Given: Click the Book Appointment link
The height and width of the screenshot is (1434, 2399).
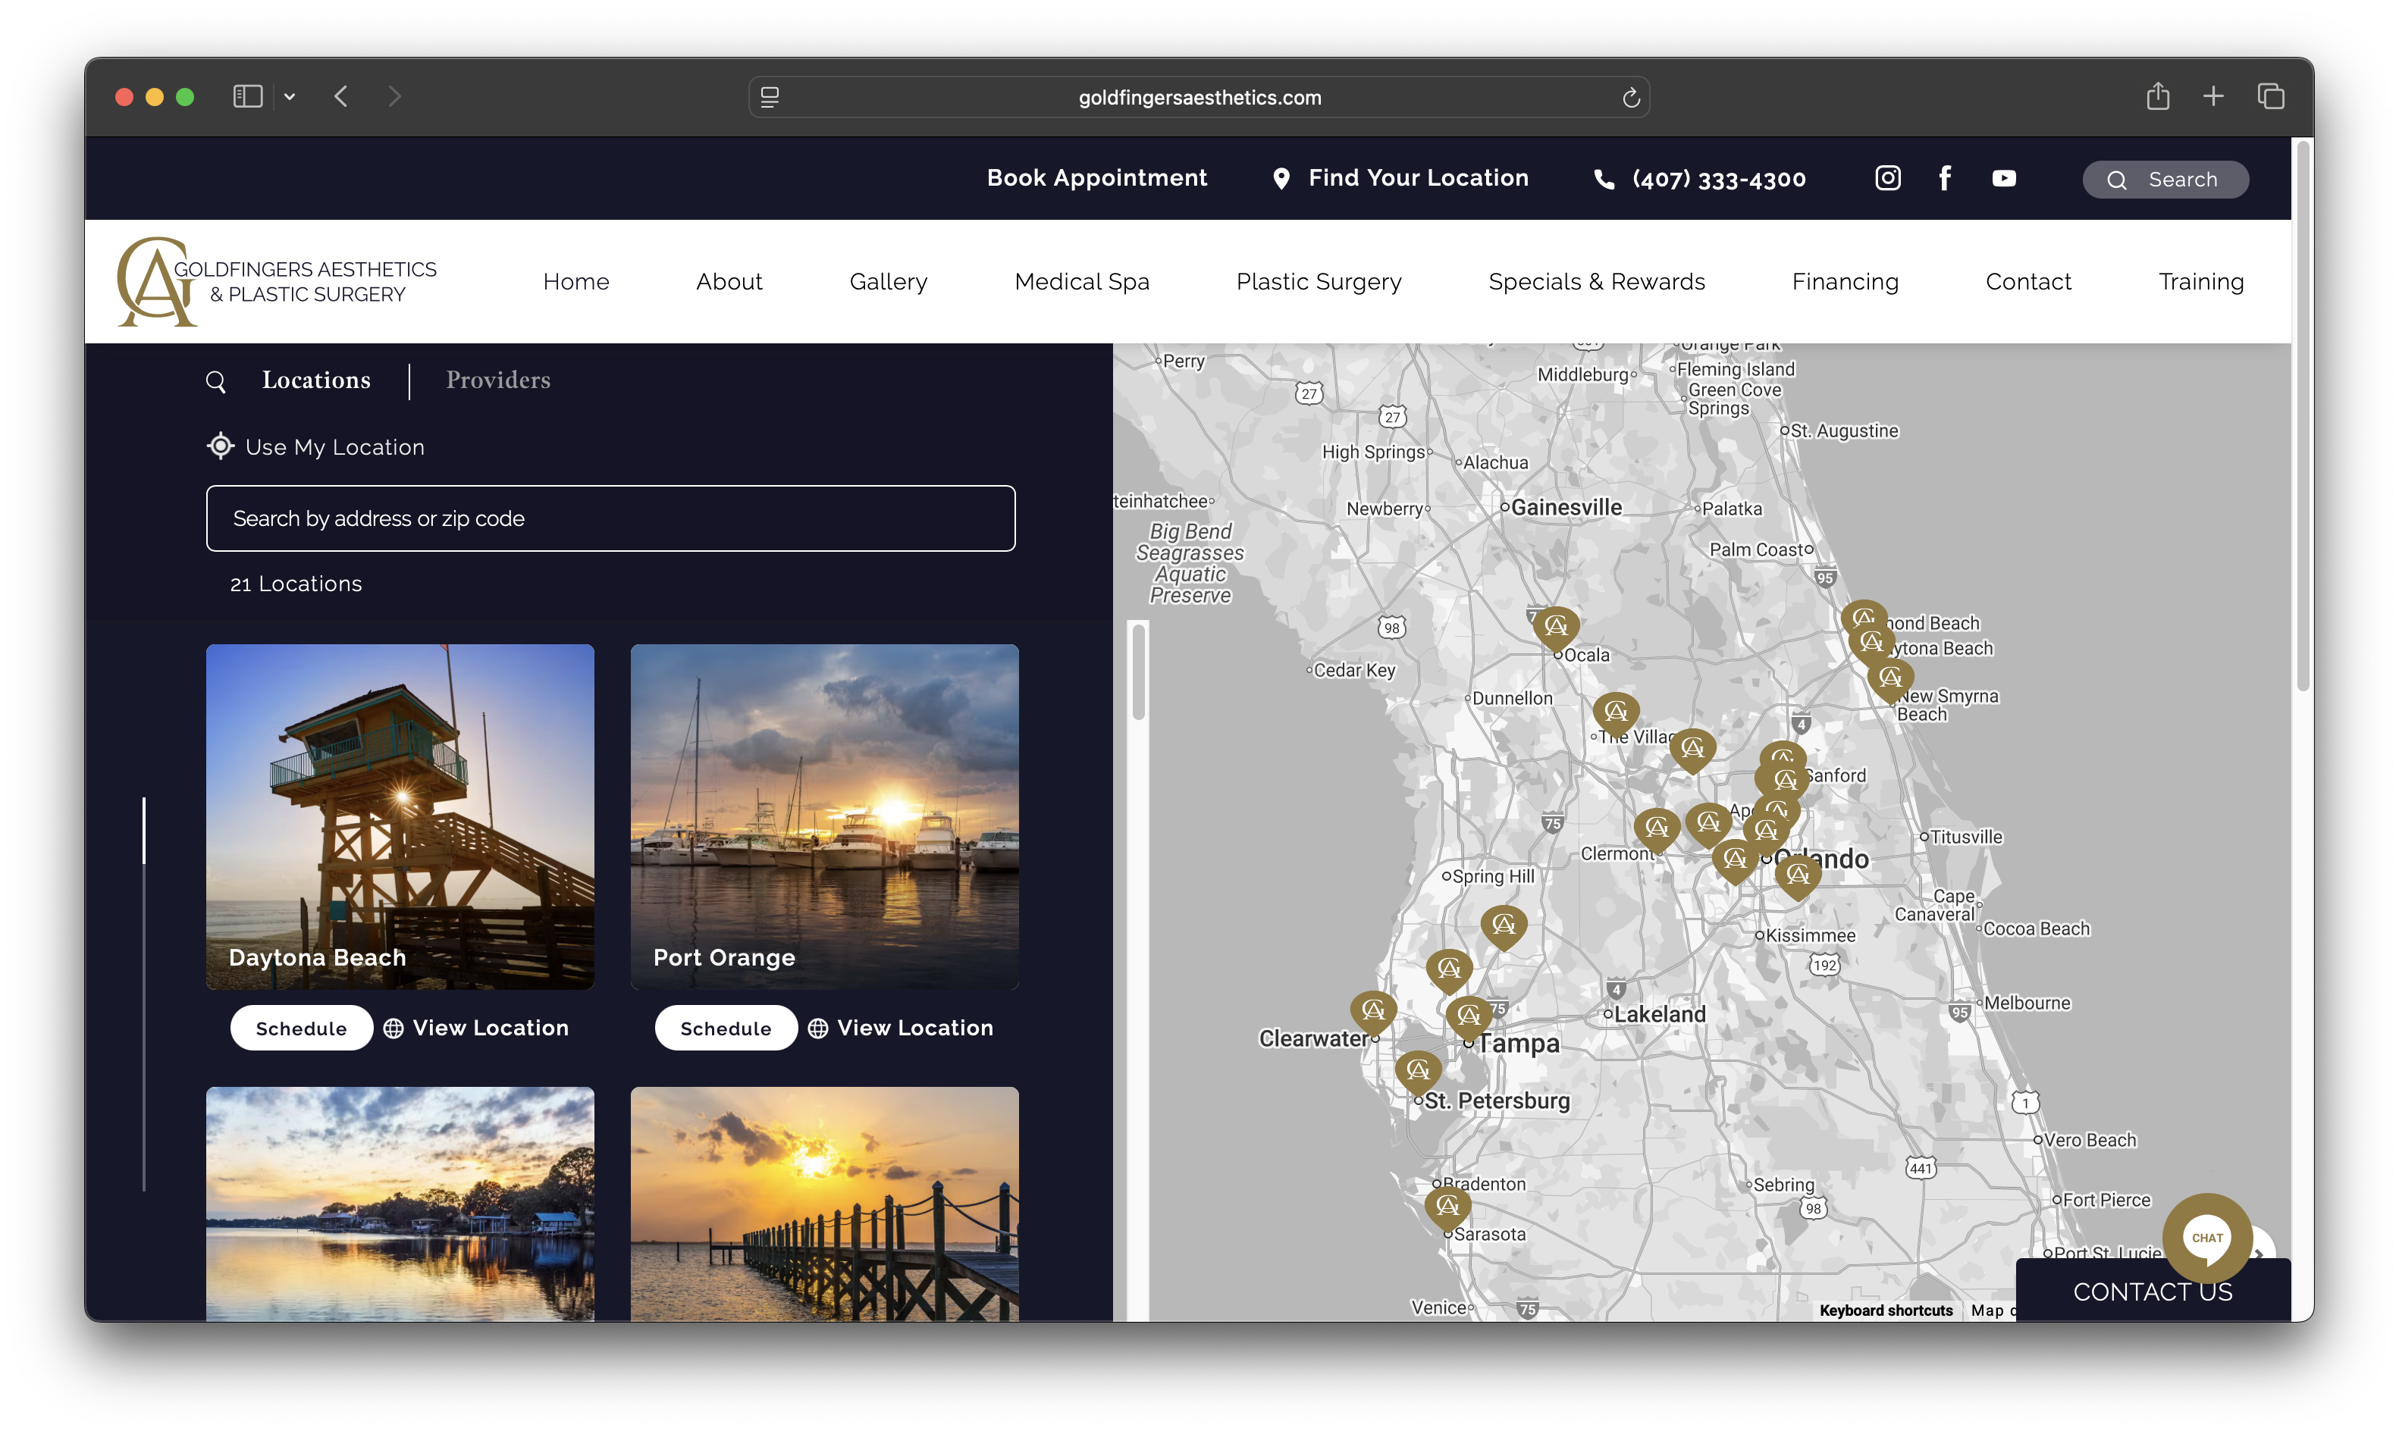Looking at the screenshot, I should tap(1096, 178).
